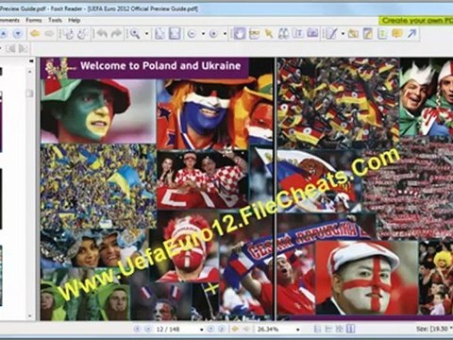Switch to single page layout
Image resolution: width=453 pixels, height=340 pixels.
coord(318,329)
